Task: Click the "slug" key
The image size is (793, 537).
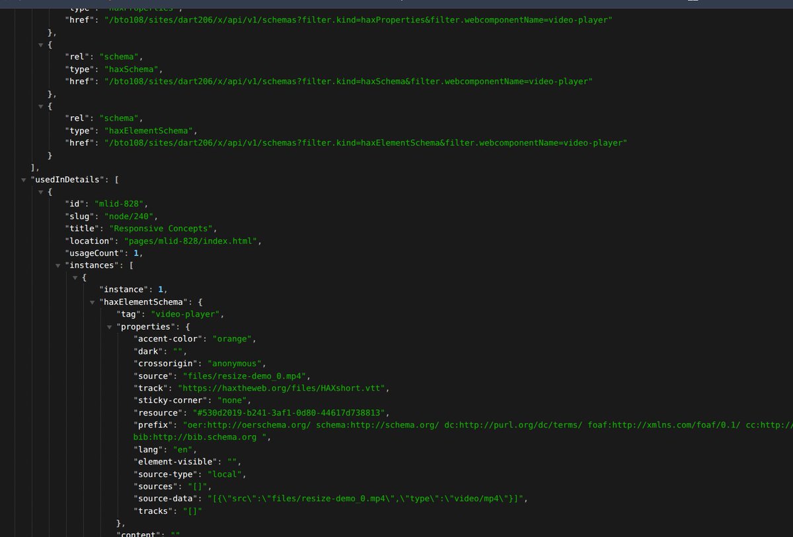Action: [78, 216]
